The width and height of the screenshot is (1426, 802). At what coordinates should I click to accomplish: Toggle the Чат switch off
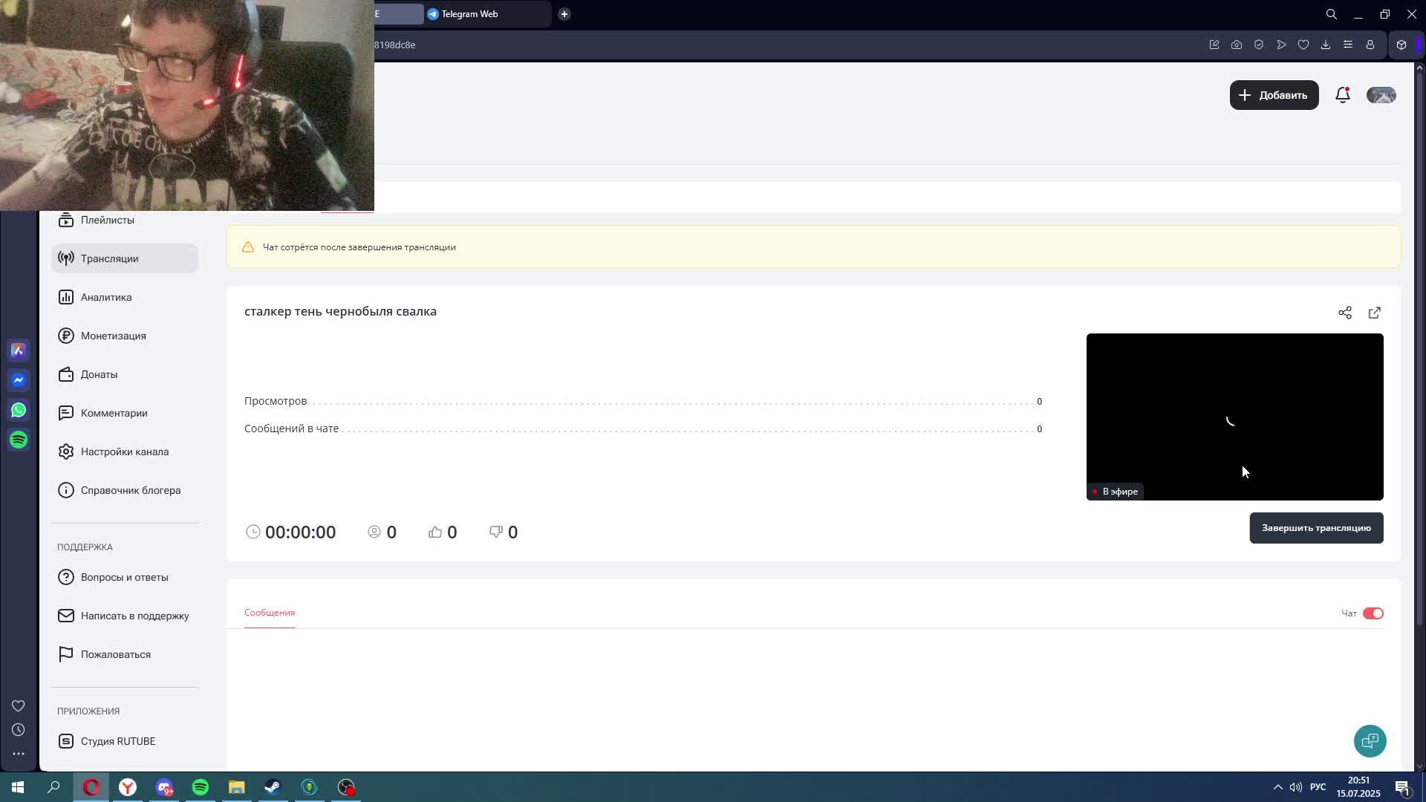tap(1373, 613)
